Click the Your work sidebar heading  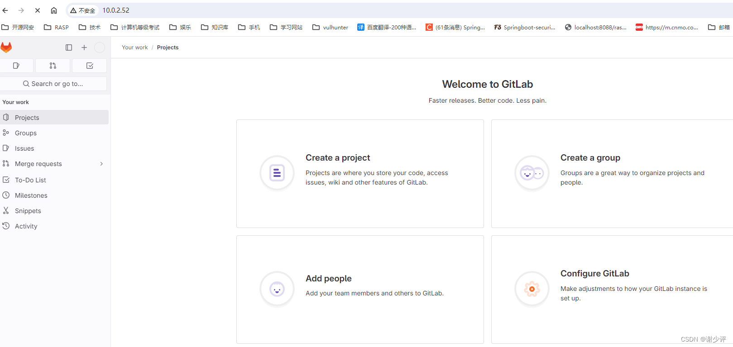(16, 102)
